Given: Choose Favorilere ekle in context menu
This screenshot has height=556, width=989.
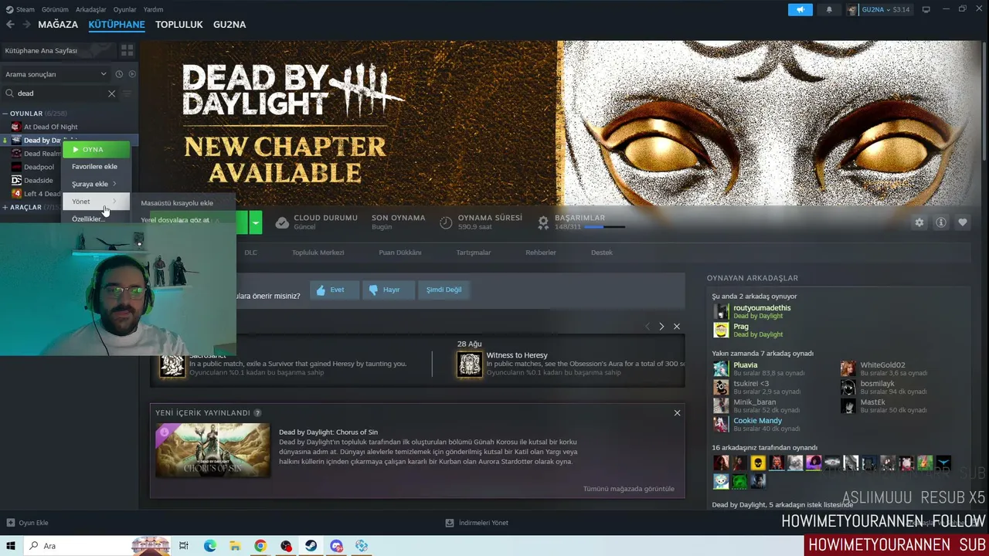Looking at the screenshot, I should pyautogui.click(x=95, y=167).
